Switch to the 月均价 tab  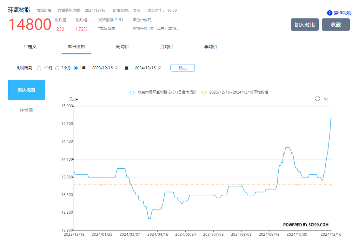point(167,47)
